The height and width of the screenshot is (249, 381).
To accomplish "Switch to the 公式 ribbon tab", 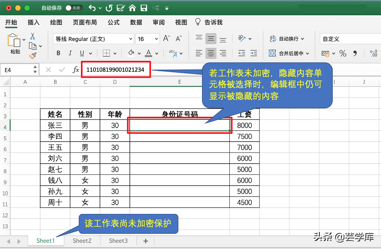I will [114, 22].
